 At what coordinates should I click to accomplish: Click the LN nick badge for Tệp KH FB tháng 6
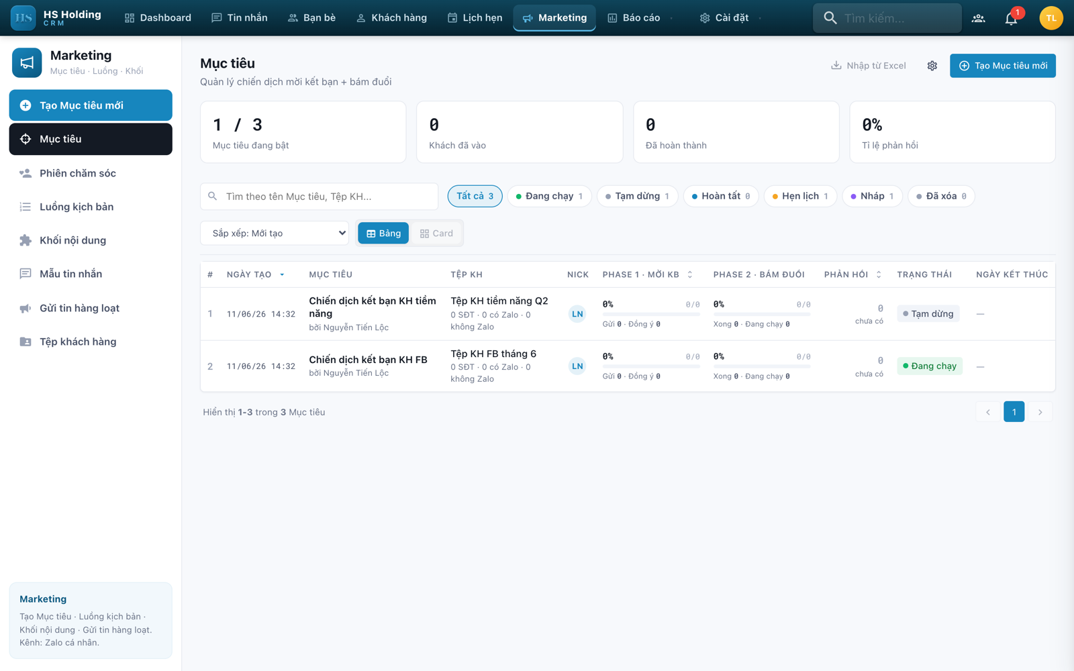[577, 366]
